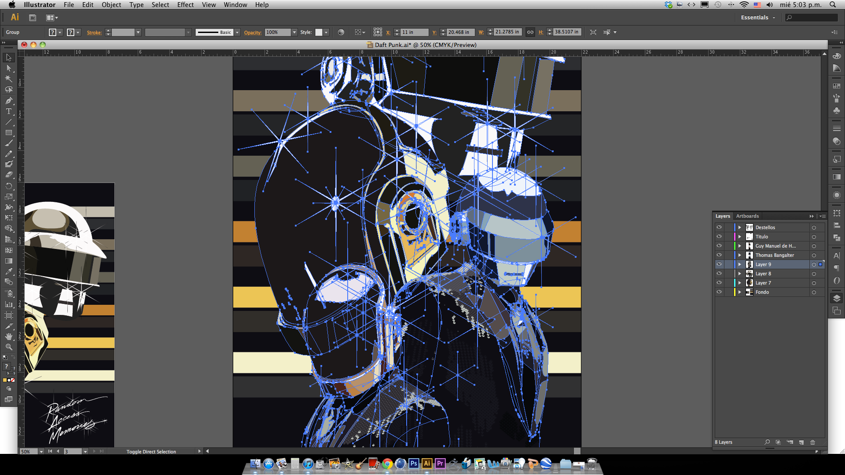This screenshot has height=475, width=845.
Task: Select the Zoom tool
Action: pyautogui.click(x=8, y=347)
